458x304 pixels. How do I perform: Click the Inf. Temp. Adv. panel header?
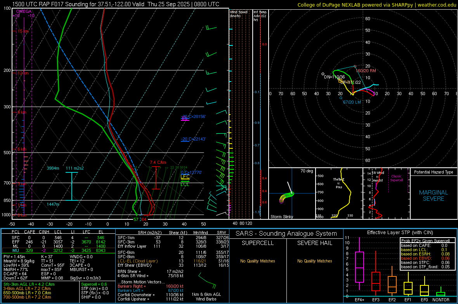point(260,16)
